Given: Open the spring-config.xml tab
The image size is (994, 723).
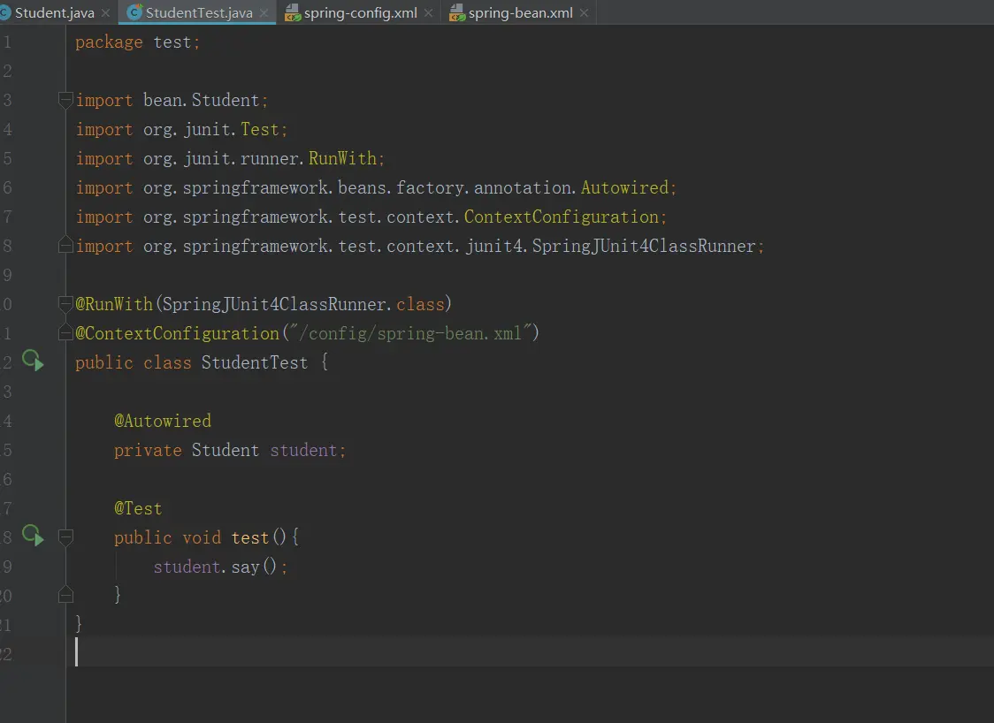Looking at the screenshot, I should (360, 12).
